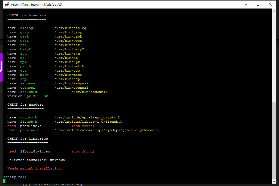Click the scrollbar up arrow

[274, 11]
